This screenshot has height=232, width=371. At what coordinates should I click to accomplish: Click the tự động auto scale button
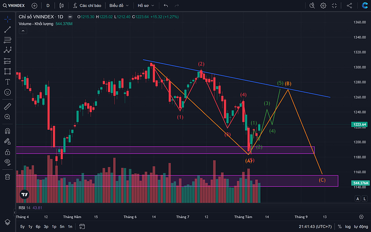click(361, 227)
